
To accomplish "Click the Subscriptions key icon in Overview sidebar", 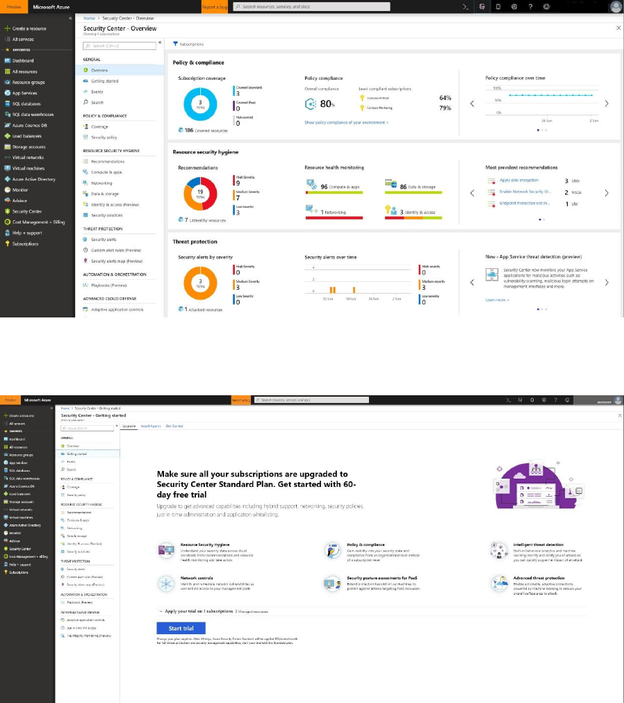I will pos(7,243).
